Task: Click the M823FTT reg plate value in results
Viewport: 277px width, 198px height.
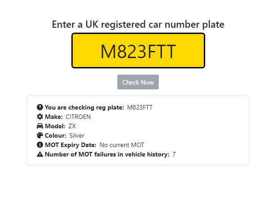Action: pos(140,107)
